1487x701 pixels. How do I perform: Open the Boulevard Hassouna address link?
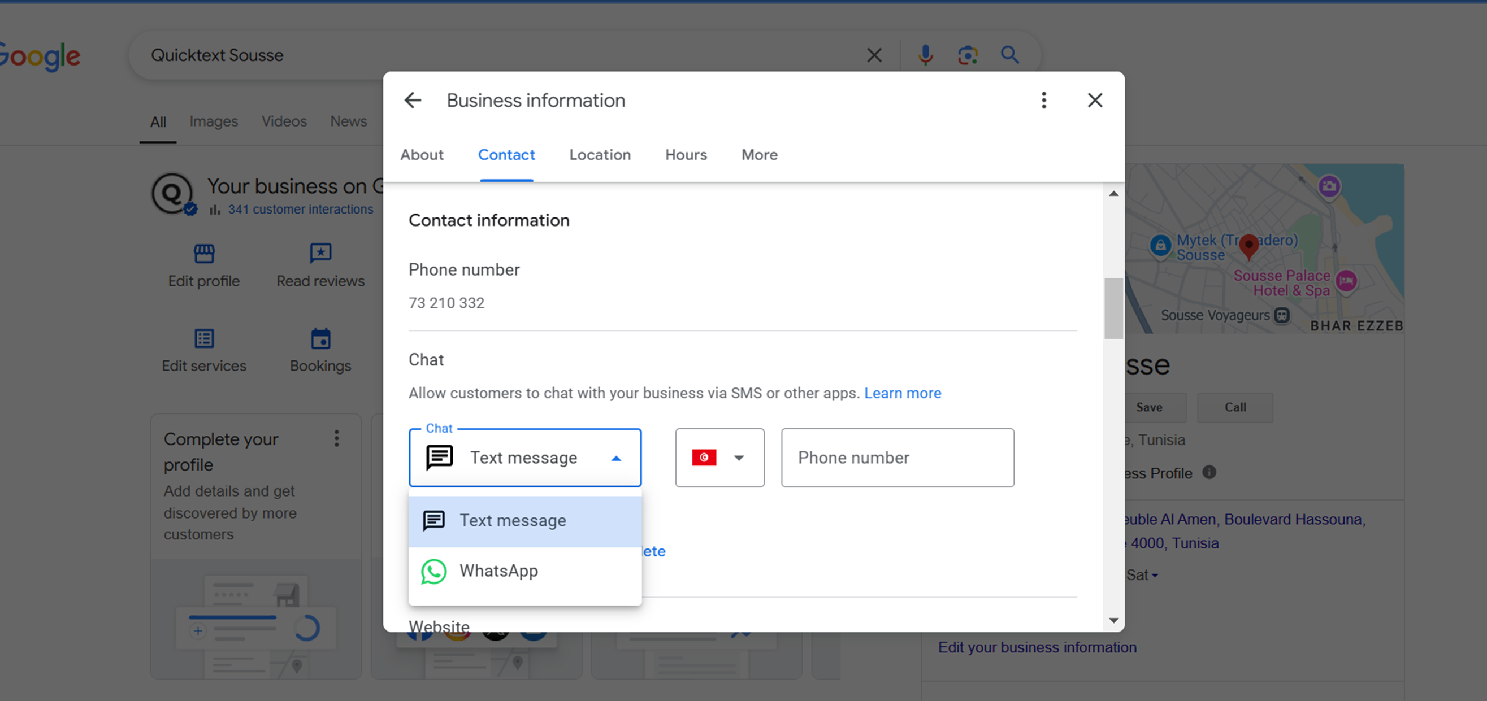pyautogui.click(x=1245, y=532)
